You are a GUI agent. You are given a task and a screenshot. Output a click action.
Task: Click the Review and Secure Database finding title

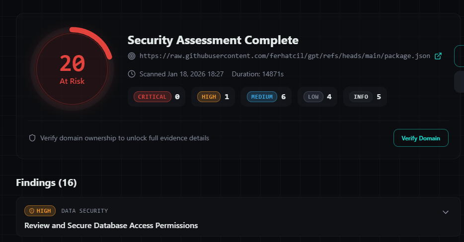tap(111, 226)
